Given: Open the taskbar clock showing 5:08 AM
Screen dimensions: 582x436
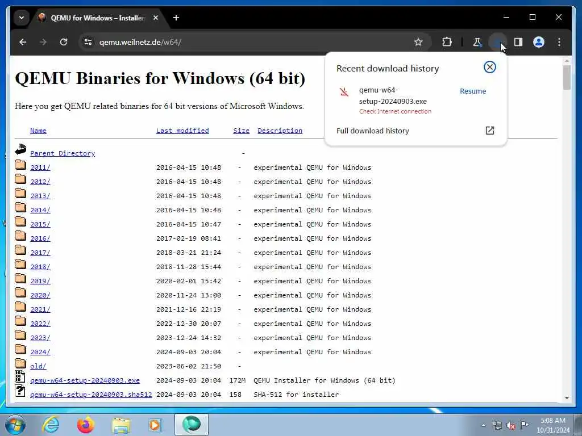Looking at the screenshot, I should click(x=553, y=425).
